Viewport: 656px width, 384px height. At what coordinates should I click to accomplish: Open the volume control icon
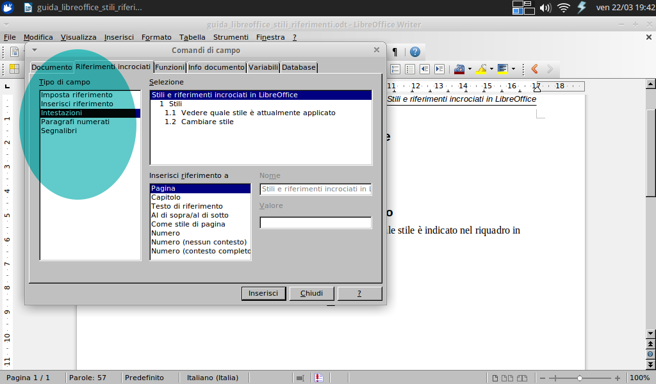(x=546, y=8)
